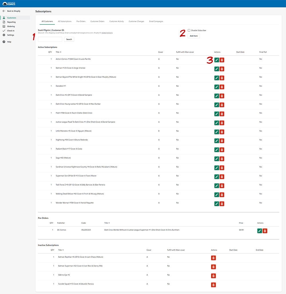Select the pre-order code 0522DC023
Screen dimensions: 286x294
pyautogui.click(x=86, y=230)
